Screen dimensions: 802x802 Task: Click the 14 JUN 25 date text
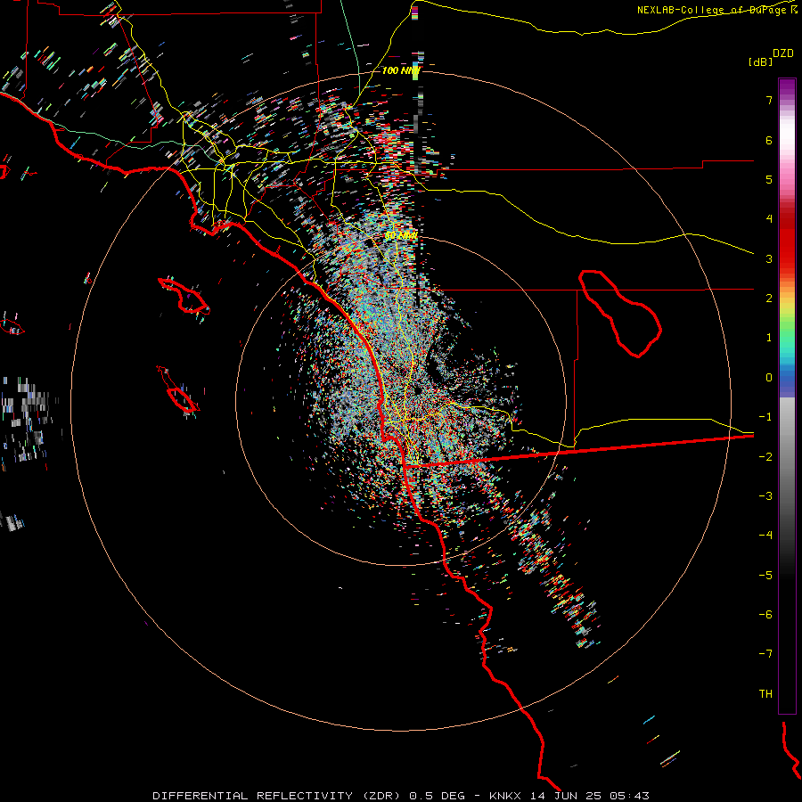point(567,796)
